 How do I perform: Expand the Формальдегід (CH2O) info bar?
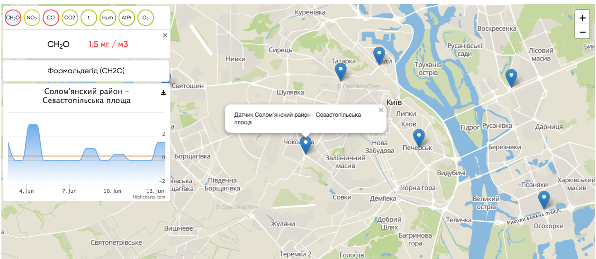click(86, 71)
